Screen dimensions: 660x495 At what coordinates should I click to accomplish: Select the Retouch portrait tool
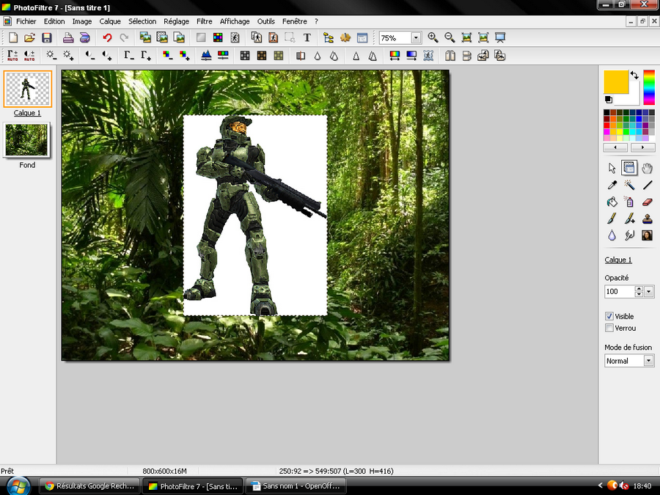pyautogui.click(x=647, y=235)
